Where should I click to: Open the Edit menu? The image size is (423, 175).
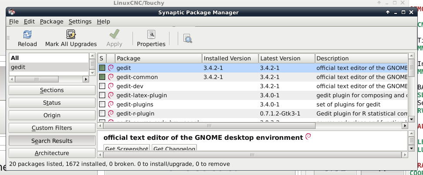[29, 22]
